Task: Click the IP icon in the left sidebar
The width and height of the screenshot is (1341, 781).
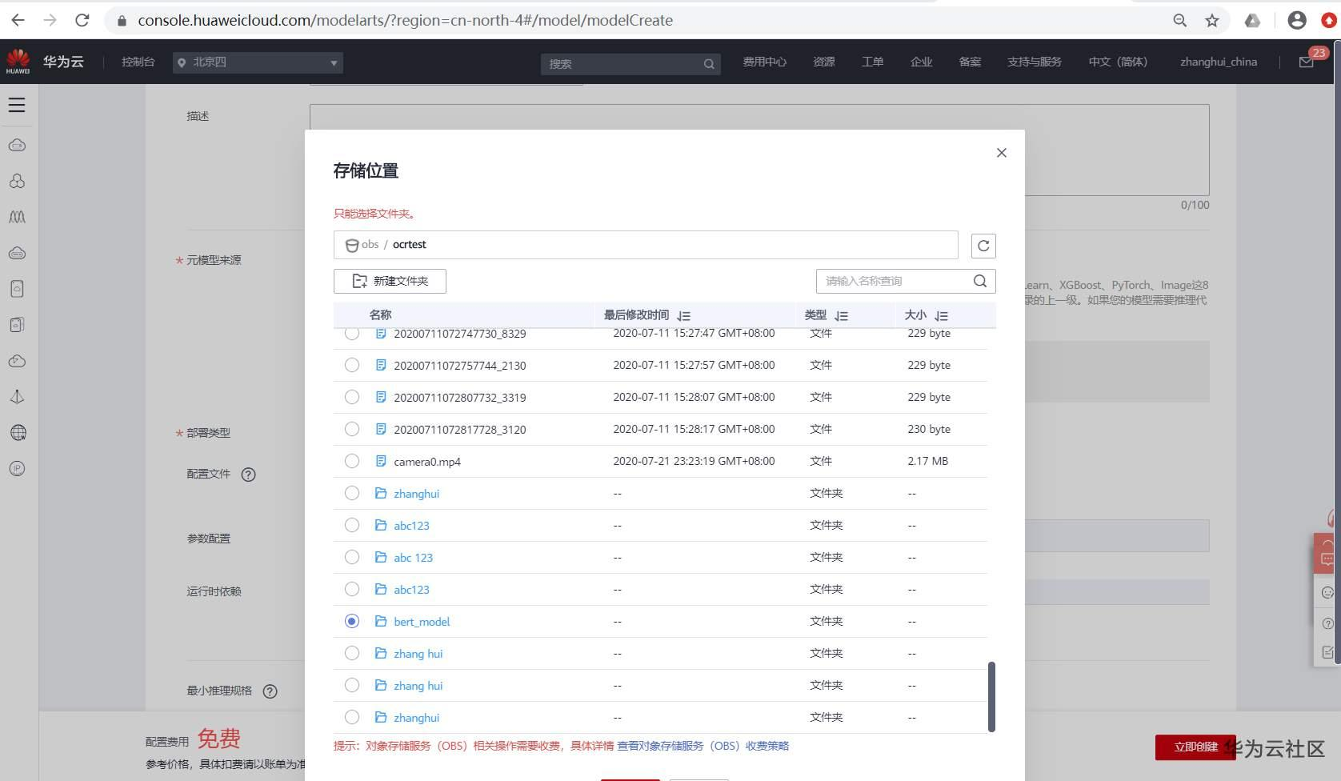Action: point(17,469)
